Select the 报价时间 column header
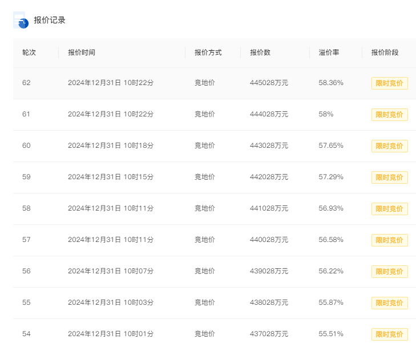This screenshot has height=343, width=416. [82, 53]
